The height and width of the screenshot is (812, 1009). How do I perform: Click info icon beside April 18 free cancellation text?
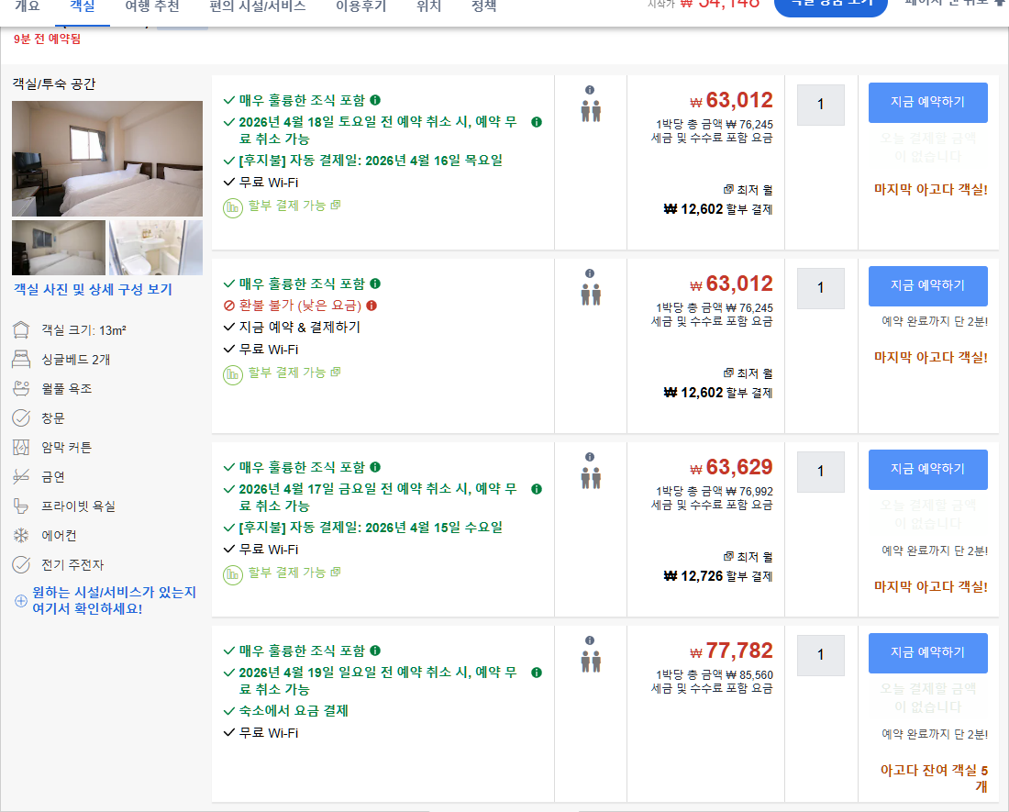tap(537, 122)
